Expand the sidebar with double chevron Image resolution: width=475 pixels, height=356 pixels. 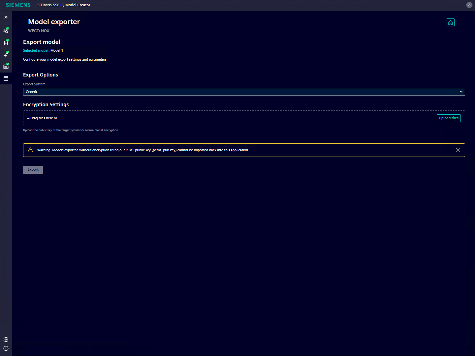pos(6,17)
